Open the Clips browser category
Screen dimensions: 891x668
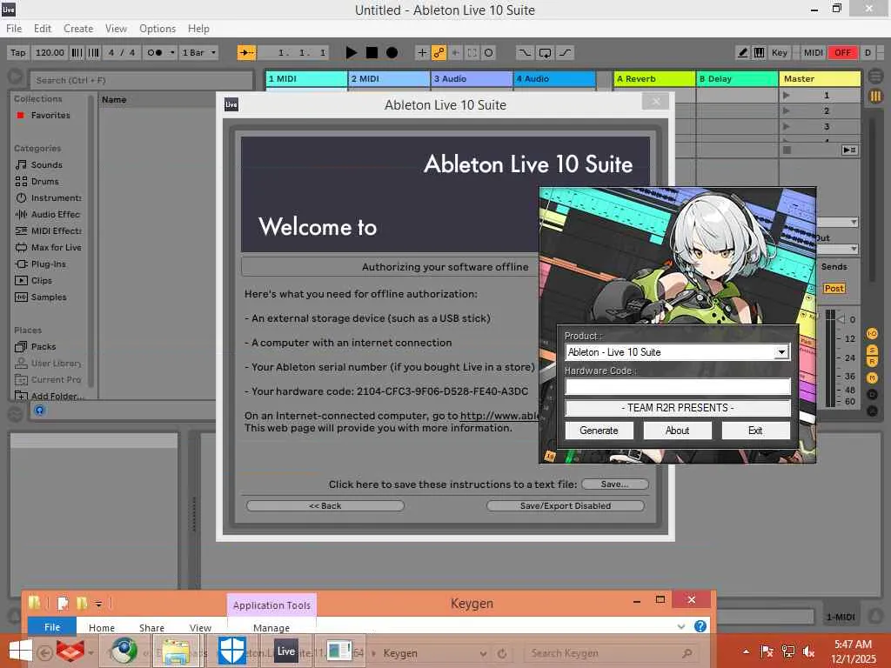[x=42, y=280]
